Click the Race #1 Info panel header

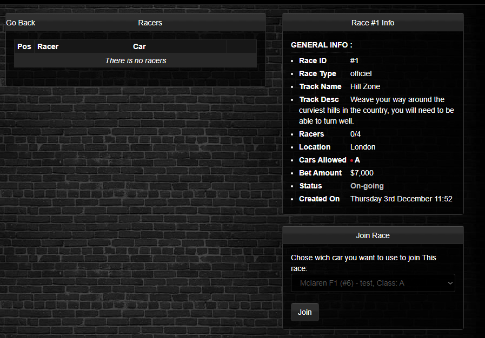tap(373, 23)
